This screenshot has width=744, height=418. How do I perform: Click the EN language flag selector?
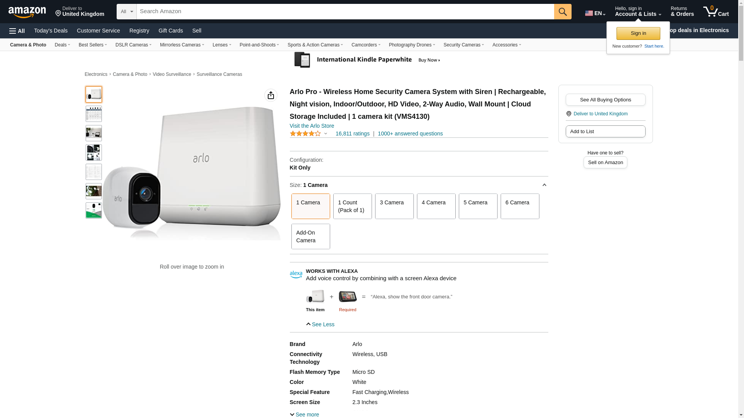tap(595, 13)
